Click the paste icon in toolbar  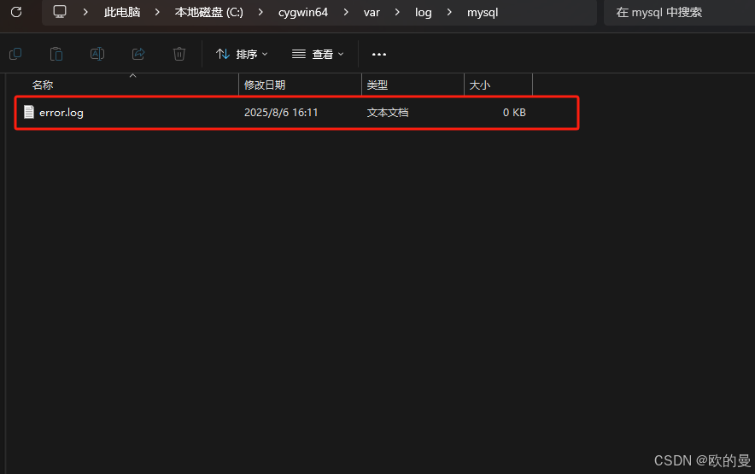pyautogui.click(x=56, y=54)
